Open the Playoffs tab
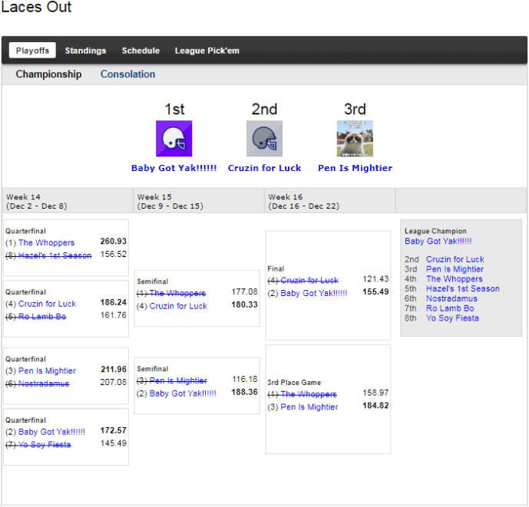Image resolution: width=529 pixels, height=507 pixels. [x=32, y=51]
